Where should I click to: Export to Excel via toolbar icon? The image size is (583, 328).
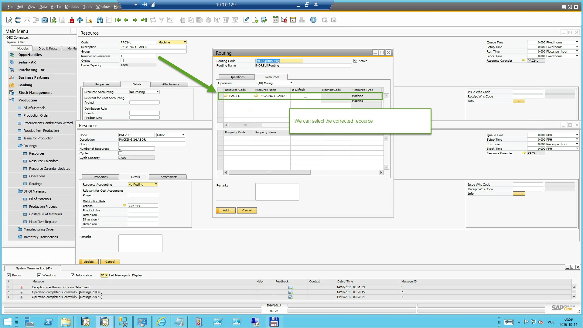tap(53, 20)
